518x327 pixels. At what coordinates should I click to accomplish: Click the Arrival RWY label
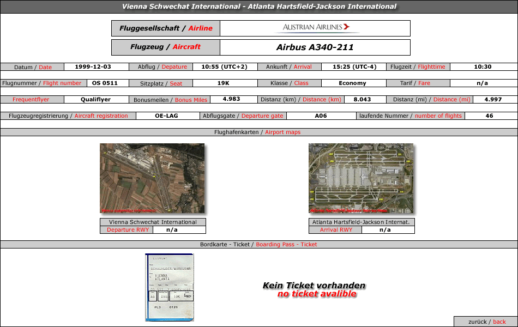coord(336,230)
